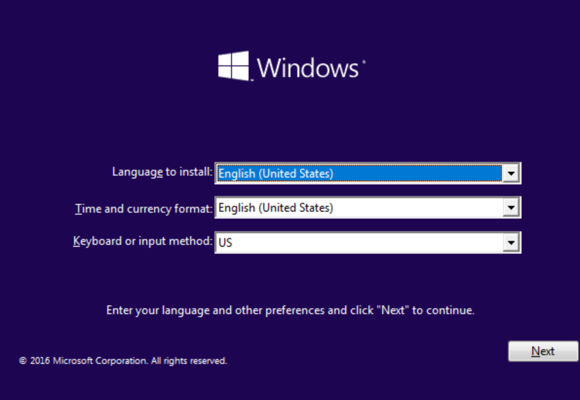Click the registered trademark symbol beside Windows
This screenshot has width=580, height=400.
(363, 62)
